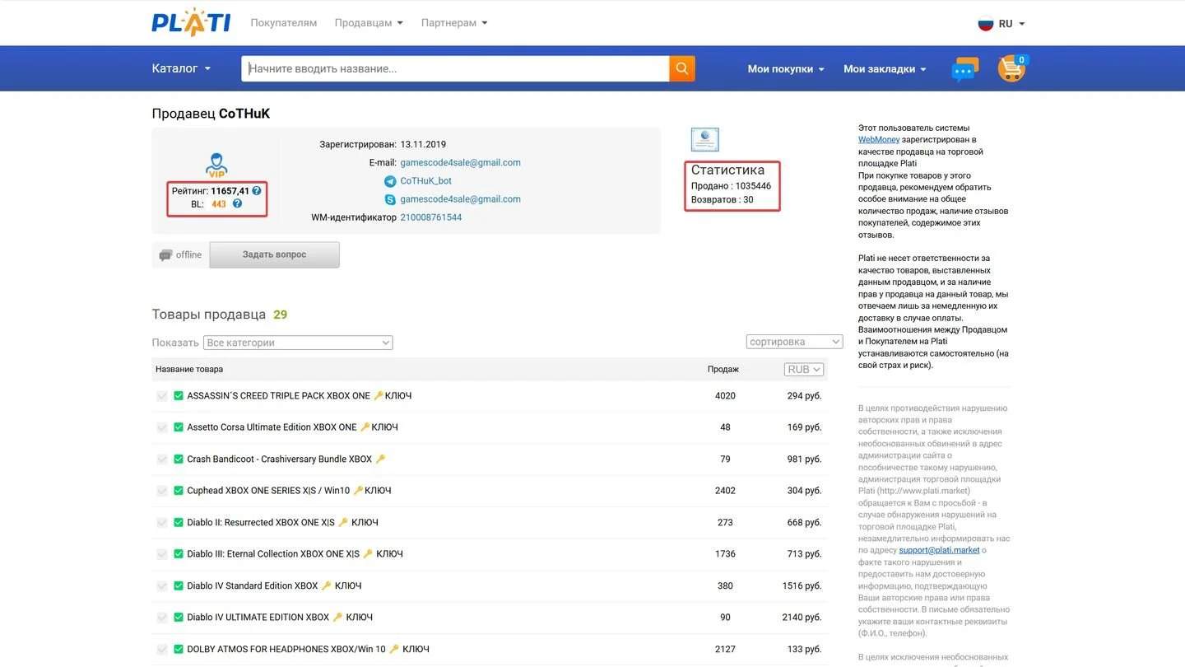Click the rating help question mark
Viewport: 1185px width, 667px height.
[x=257, y=191]
